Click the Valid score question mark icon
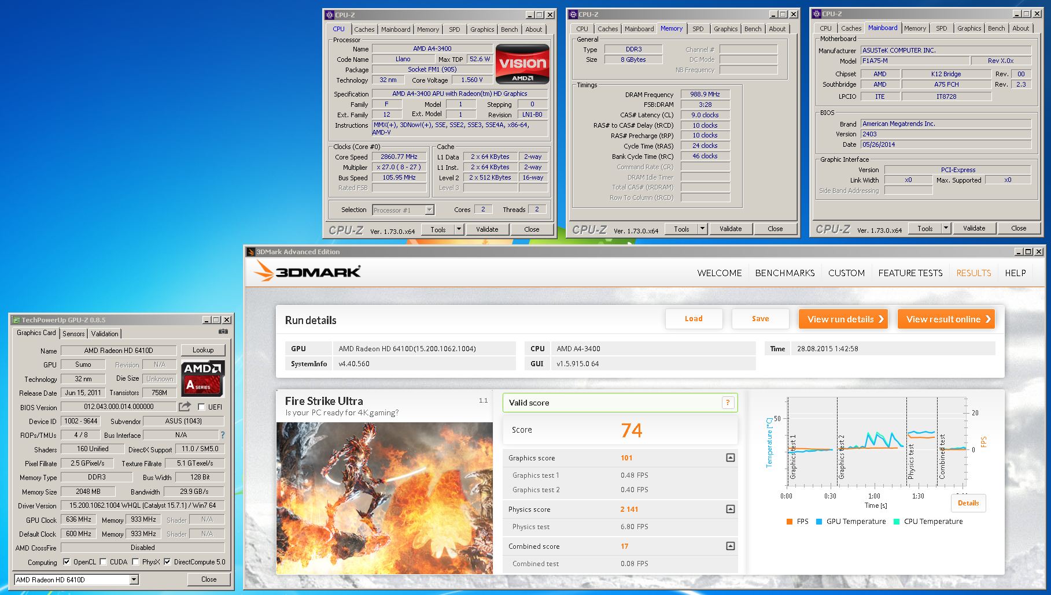 pos(728,403)
